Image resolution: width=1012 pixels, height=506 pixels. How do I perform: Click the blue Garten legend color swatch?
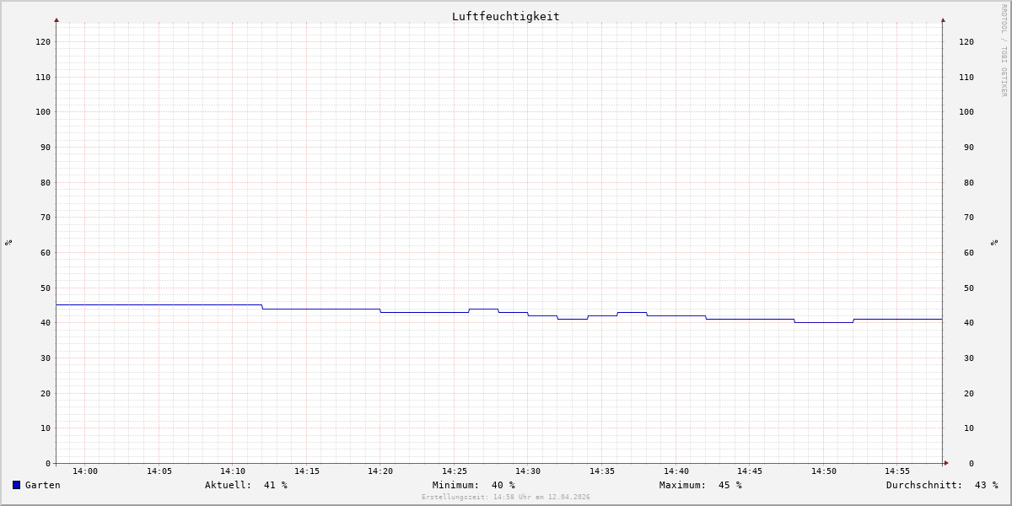pyautogui.click(x=16, y=485)
